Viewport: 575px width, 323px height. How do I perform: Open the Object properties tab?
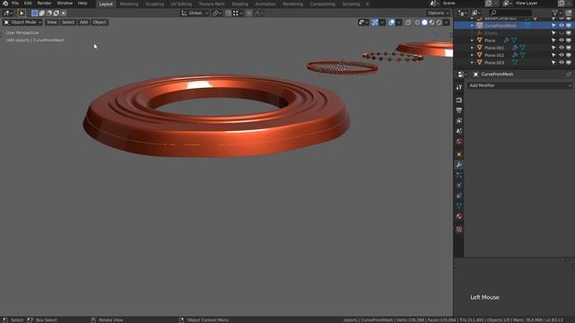459,154
